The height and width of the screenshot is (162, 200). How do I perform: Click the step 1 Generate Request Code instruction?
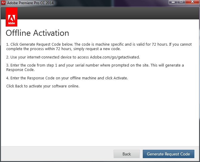click(x=99, y=47)
